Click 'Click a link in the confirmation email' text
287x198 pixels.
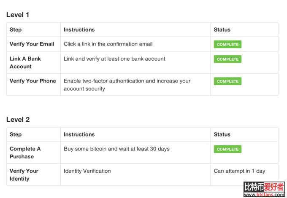point(108,44)
